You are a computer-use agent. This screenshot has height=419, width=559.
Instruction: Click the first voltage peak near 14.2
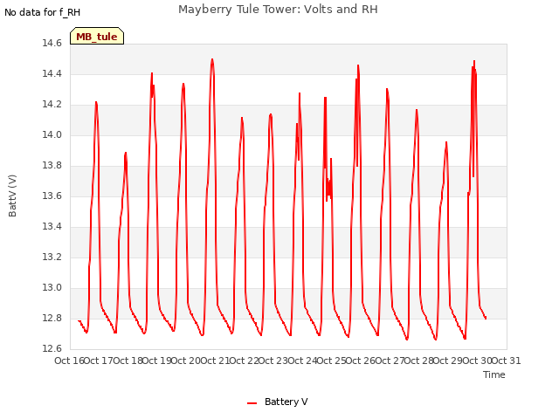96,102
